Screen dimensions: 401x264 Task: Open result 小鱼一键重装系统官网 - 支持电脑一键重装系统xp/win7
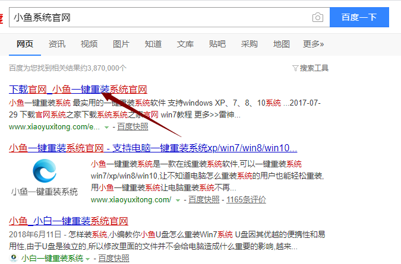coord(153,148)
